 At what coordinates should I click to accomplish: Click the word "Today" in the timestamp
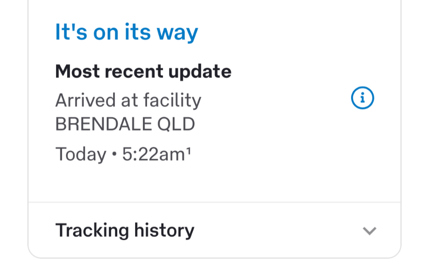[x=80, y=154]
